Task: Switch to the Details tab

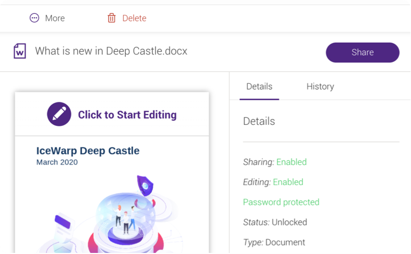Action: pos(259,86)
